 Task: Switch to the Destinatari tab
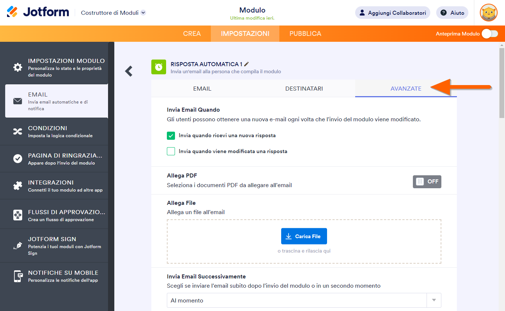point(304,89)
